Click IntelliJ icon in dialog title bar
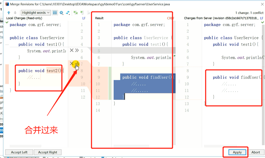Screen dimensions: 265x158 7,4
